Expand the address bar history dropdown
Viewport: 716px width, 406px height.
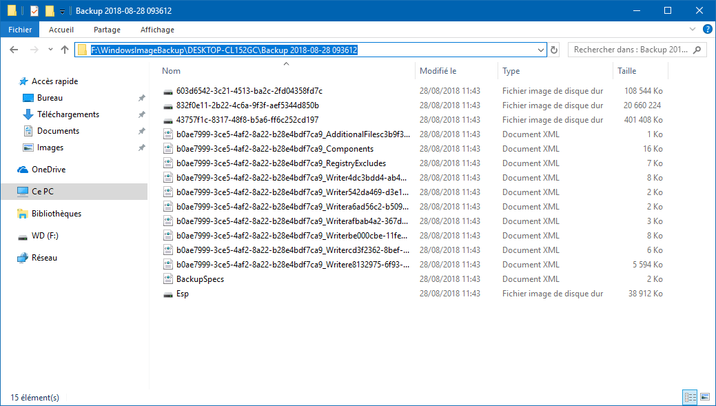pyautogui.click(x=541, y=50)
